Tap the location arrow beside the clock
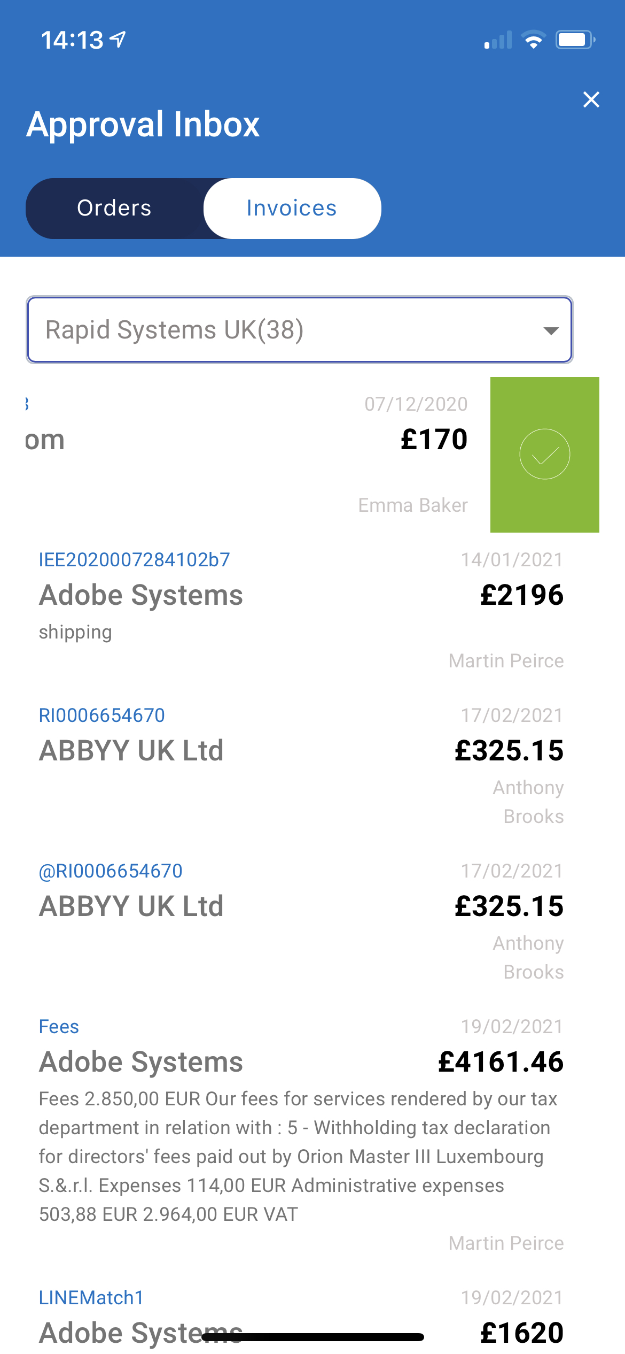 118,40
